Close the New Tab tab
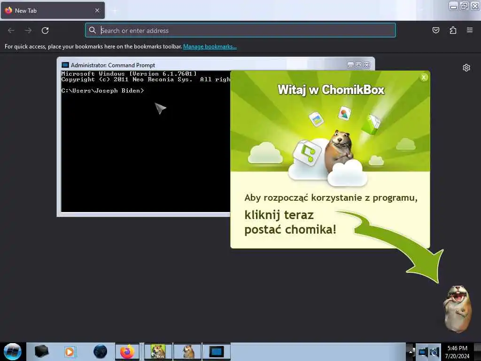 pyautogui.click(x=97, y=10)
